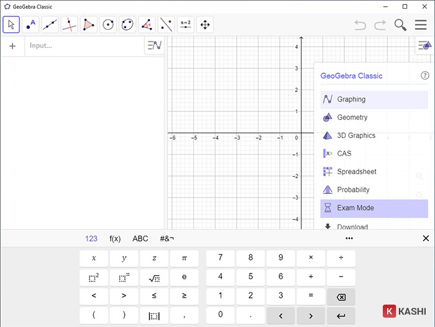Tap the backspace key

(341, 297)
